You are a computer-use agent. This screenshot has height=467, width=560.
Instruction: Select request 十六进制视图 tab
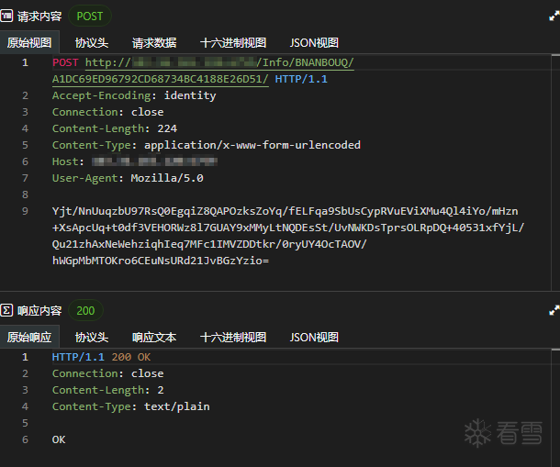coord(233,43)
